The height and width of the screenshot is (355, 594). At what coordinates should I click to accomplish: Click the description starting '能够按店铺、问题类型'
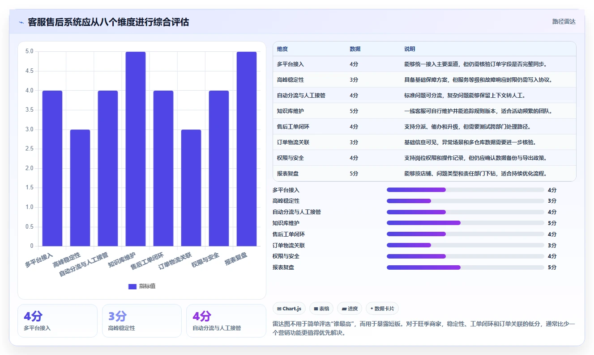click(475, 174)
